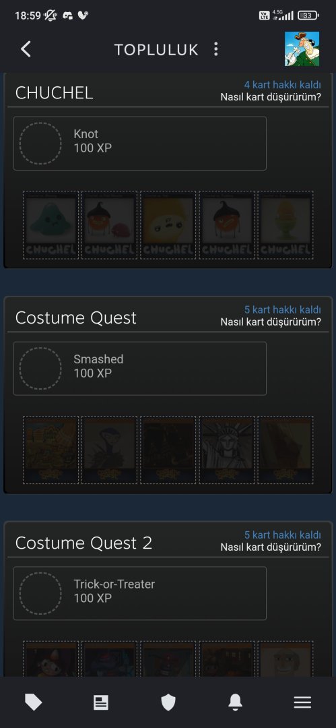336x728 pixels.
Task: Open the three-dot menu beside TOPLULUK
Action: pos(215,49)
